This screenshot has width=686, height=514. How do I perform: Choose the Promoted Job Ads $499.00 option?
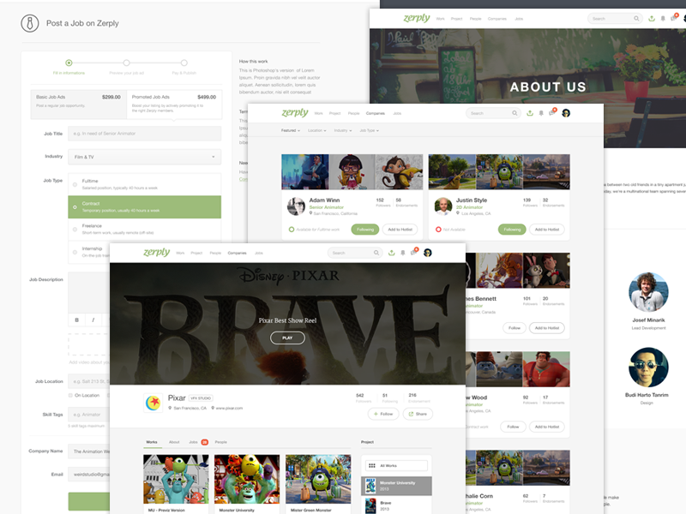pos(174,105)
